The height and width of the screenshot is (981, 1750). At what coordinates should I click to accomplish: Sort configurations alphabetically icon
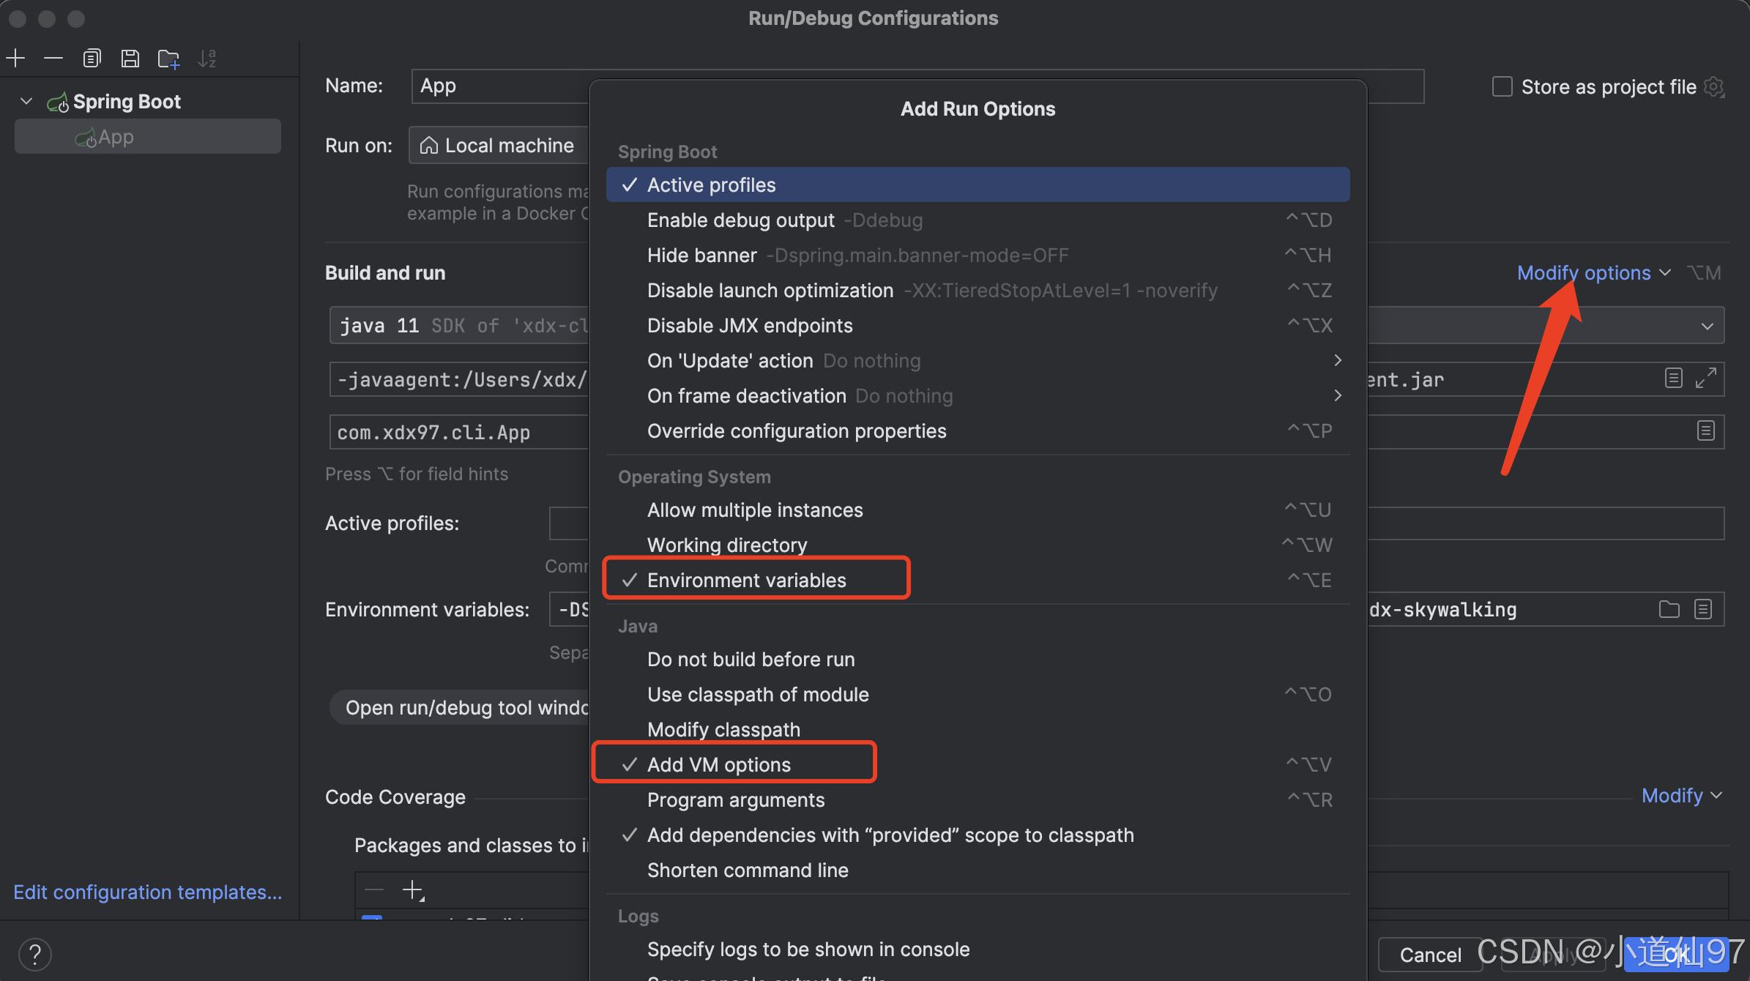click(207, 59)
